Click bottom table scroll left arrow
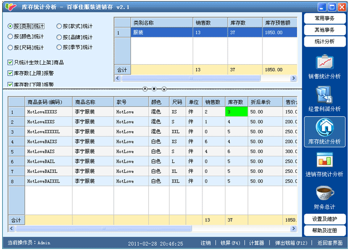Viewport: 349px width, 250px height. [x=12, y=228]
